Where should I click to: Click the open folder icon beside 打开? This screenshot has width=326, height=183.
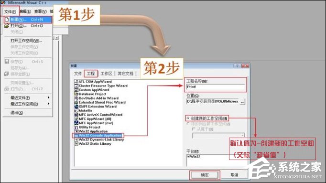point(7,26)
